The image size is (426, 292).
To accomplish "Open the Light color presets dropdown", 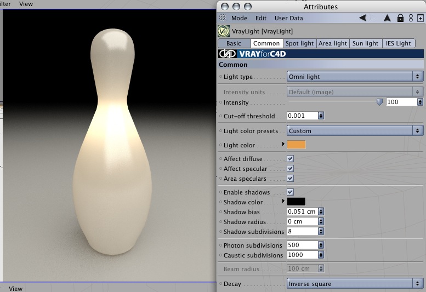I will (x=355, y=131).
